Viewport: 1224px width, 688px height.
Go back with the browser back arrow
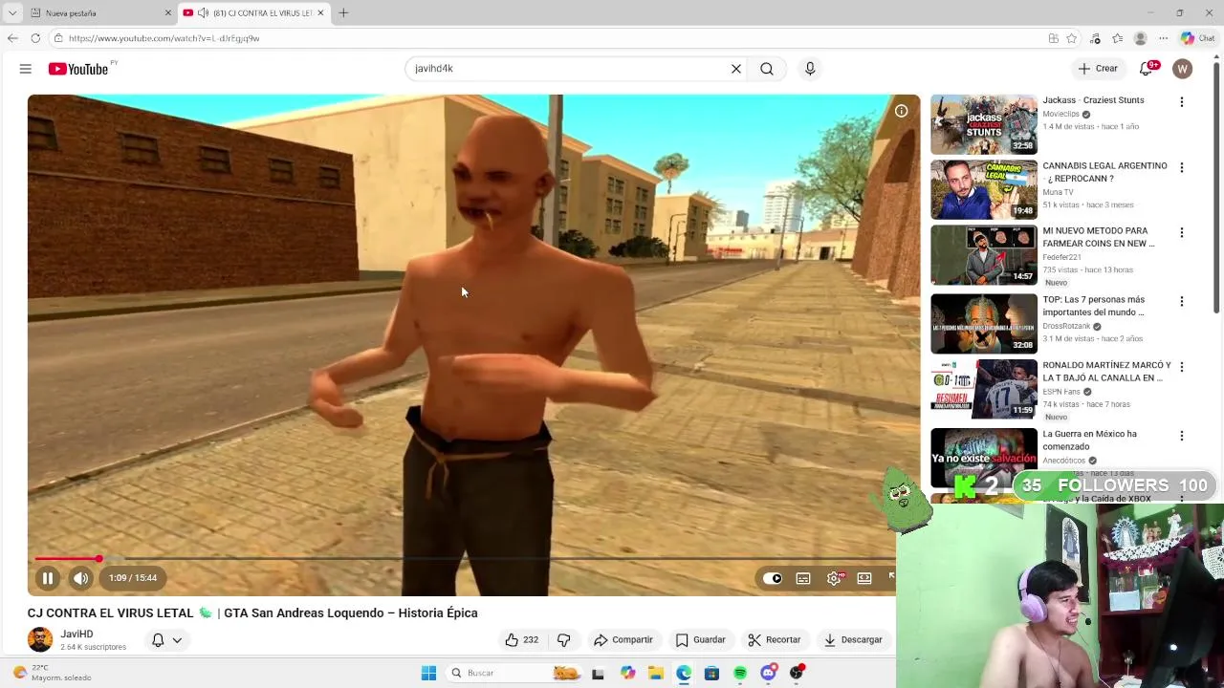(x=12, y=38)
